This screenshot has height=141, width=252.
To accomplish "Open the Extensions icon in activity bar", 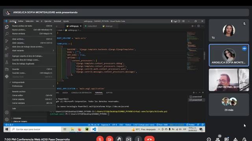I will pos(7,55).
